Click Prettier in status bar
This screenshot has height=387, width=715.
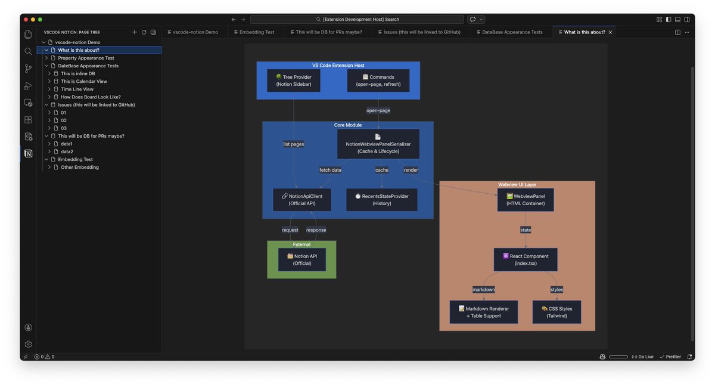(670, 357)
